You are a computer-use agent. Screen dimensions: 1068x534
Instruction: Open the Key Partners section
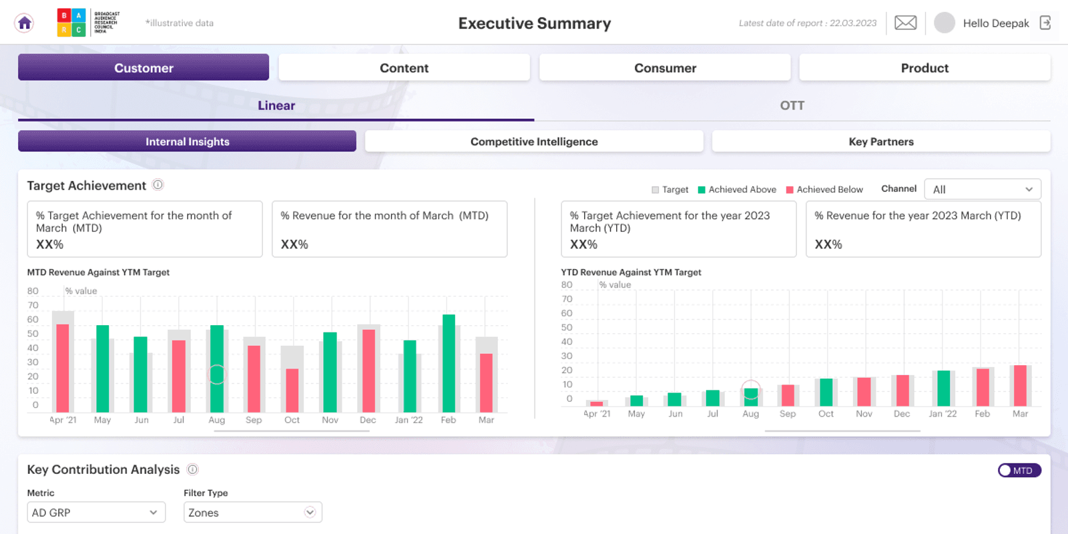pyautogui.click(x=881, y=142)
